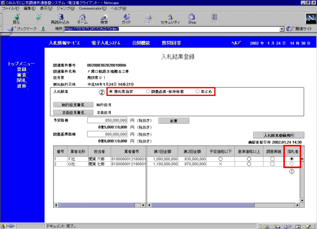
Task: Open 電子入札システム navigation tab
Action: coord(106,43)
